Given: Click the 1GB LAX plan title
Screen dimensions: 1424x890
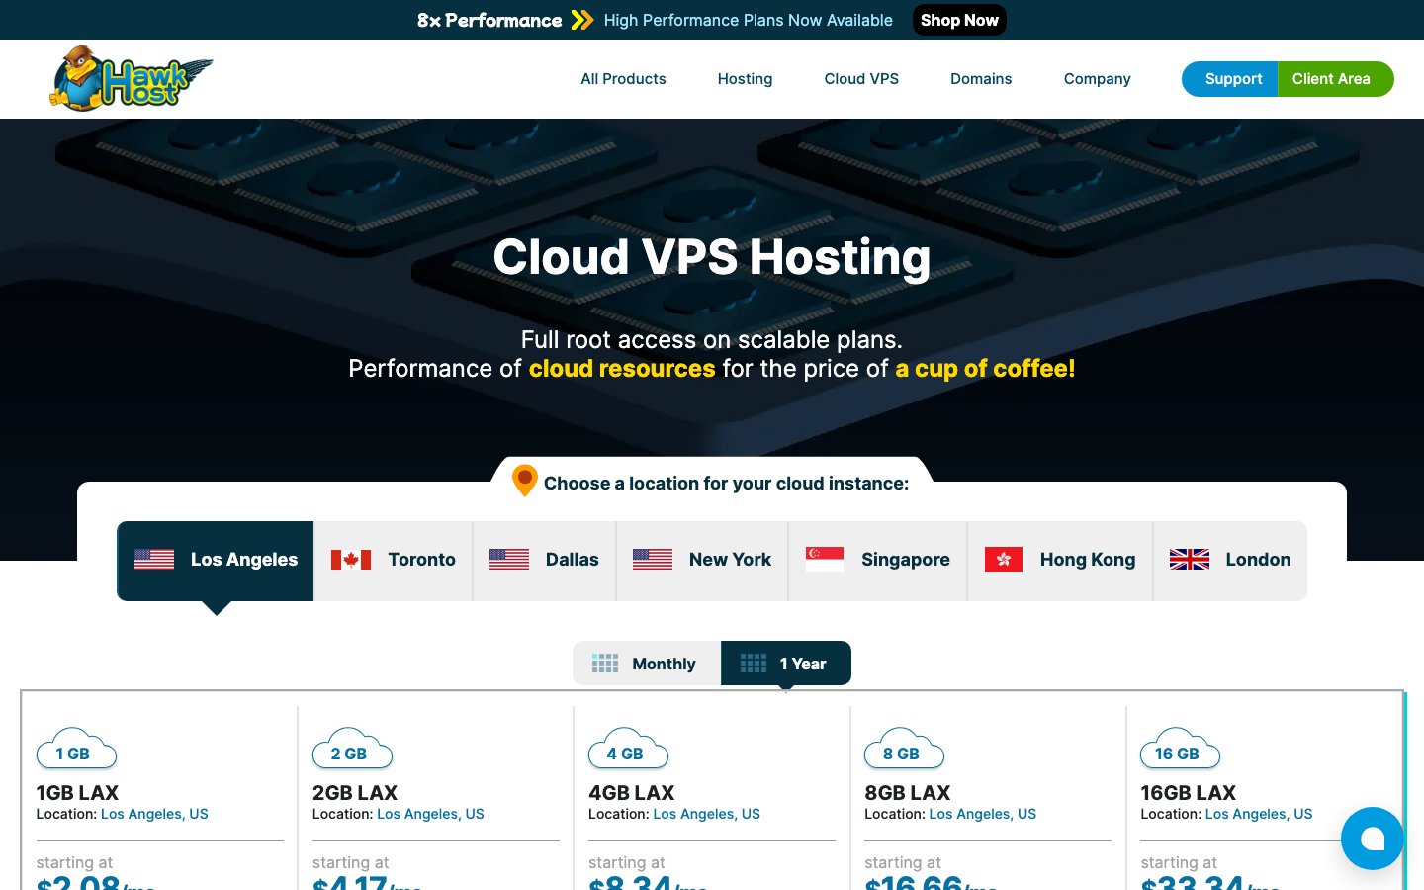Looking at the screenshot, I should [x=77, y=793].
